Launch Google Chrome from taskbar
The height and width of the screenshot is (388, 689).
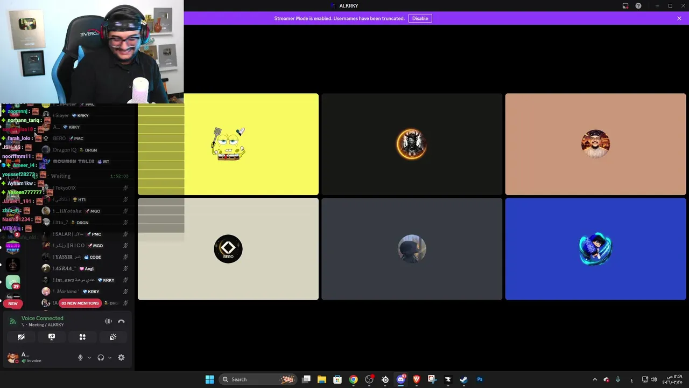[353, 379]
